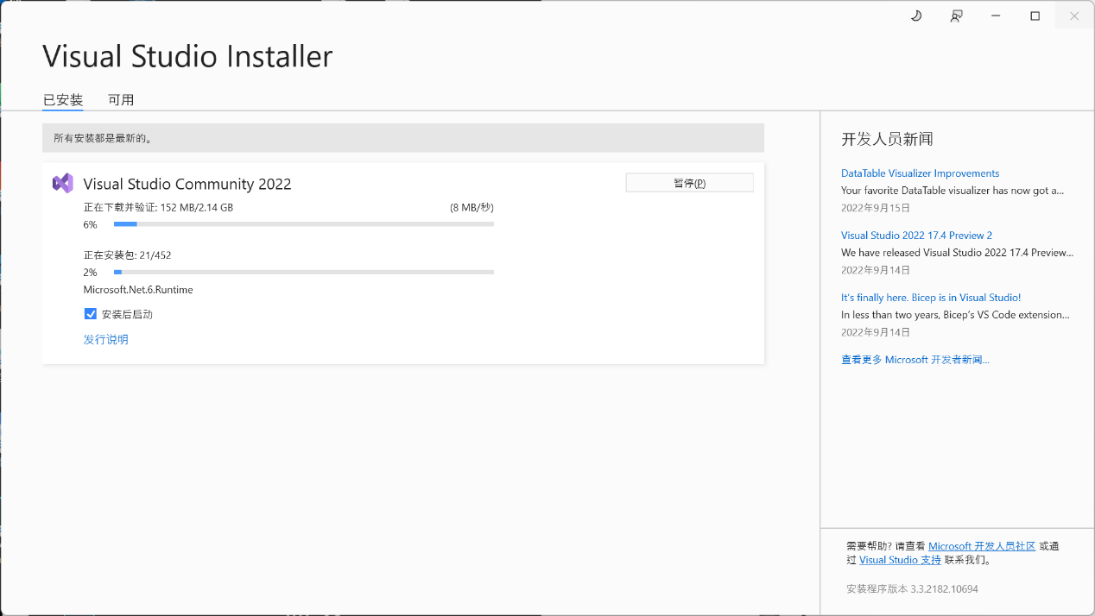The width and height of the screenshot is (1095, 616).
Task: Pause the installation with 暂停(P) button
Action: [689, 183]
